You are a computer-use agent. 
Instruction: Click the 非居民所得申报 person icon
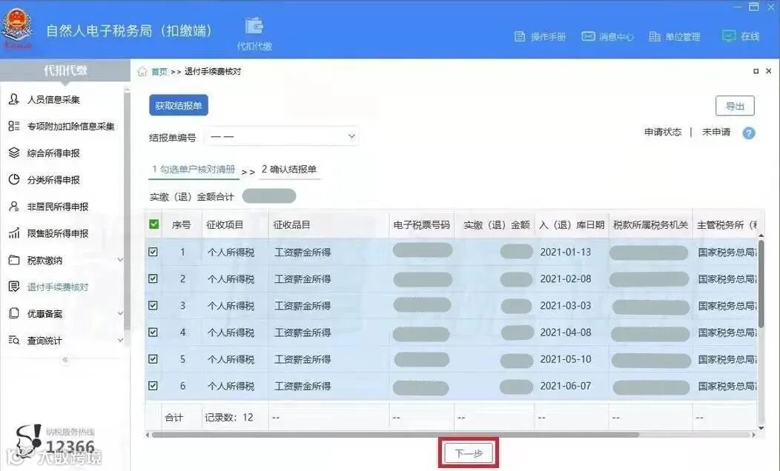tap(14, 207)
